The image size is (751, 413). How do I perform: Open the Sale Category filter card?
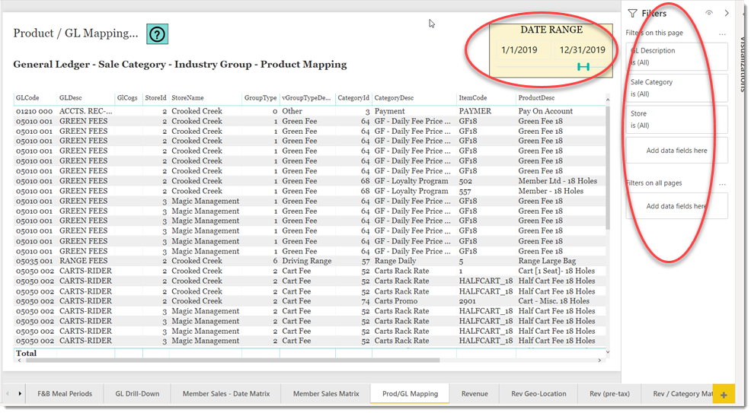tap(677, 88)
